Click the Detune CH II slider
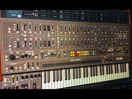The width and height of the screenshot is (132, 99). [18, 57]
